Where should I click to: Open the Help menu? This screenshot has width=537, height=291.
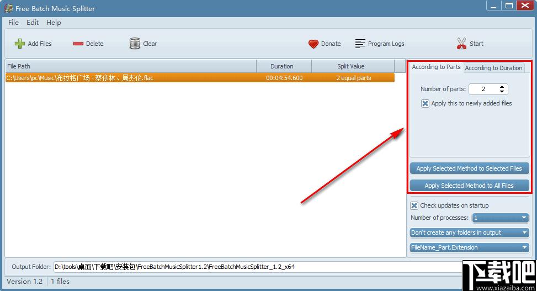point(54,23)
